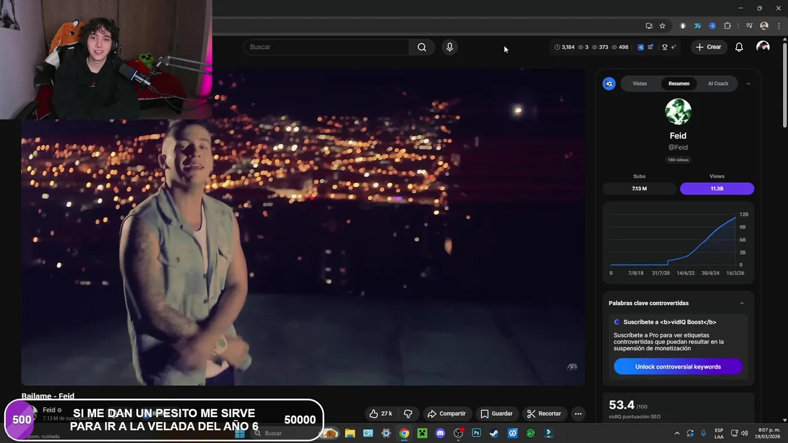This screenshot has height=443, width=788.
Task: Open YouTube notifications bell
Action: 739,47
